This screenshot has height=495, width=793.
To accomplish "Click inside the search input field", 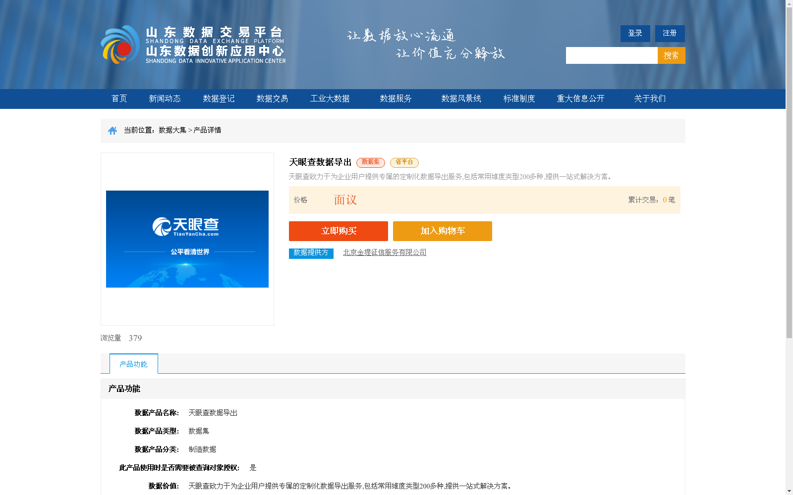I will (x=612, y=55).
